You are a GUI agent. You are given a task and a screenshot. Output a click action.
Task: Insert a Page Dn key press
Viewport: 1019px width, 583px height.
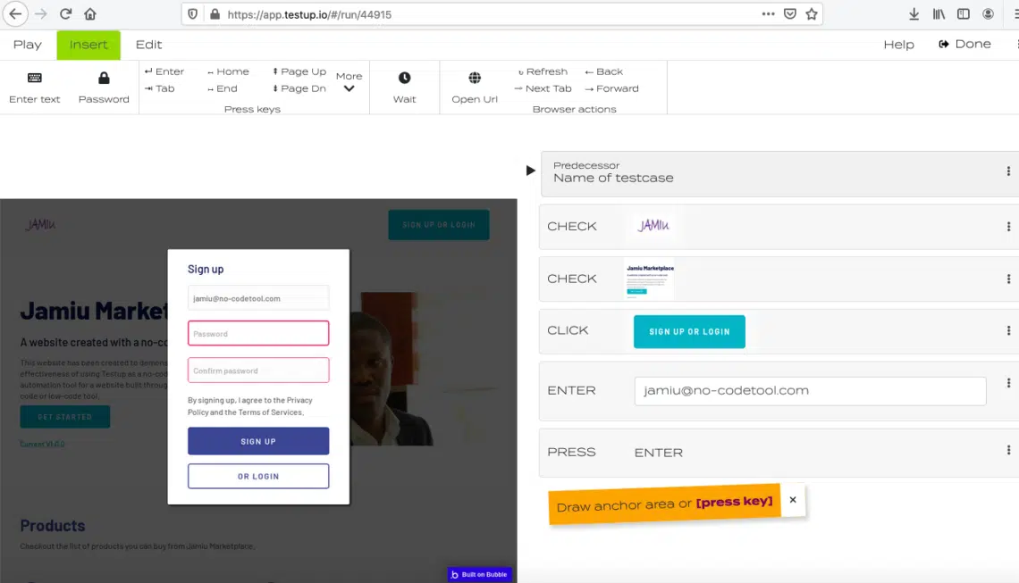coord(299,88)
